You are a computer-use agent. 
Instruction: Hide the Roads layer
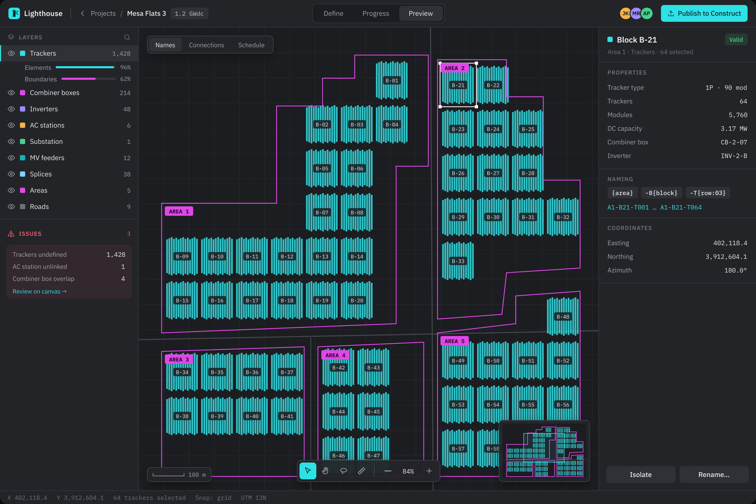[11, 207]
